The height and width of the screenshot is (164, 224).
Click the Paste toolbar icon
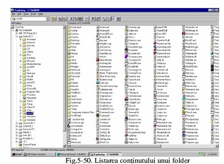pos(80,19)
